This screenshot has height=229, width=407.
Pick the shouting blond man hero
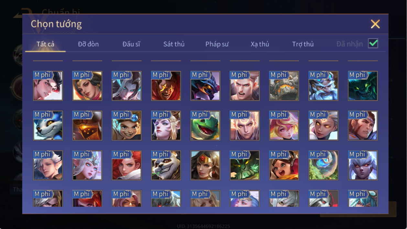click(245, 86)
